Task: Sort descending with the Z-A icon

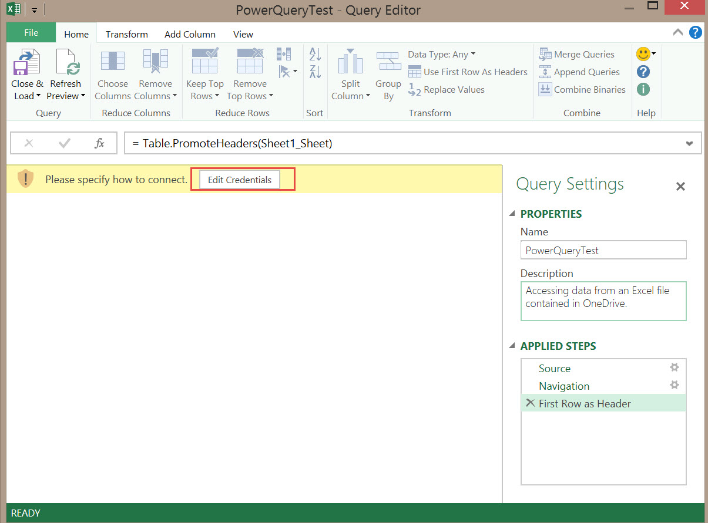Action: pyautogui.click(x=315, y=72)
